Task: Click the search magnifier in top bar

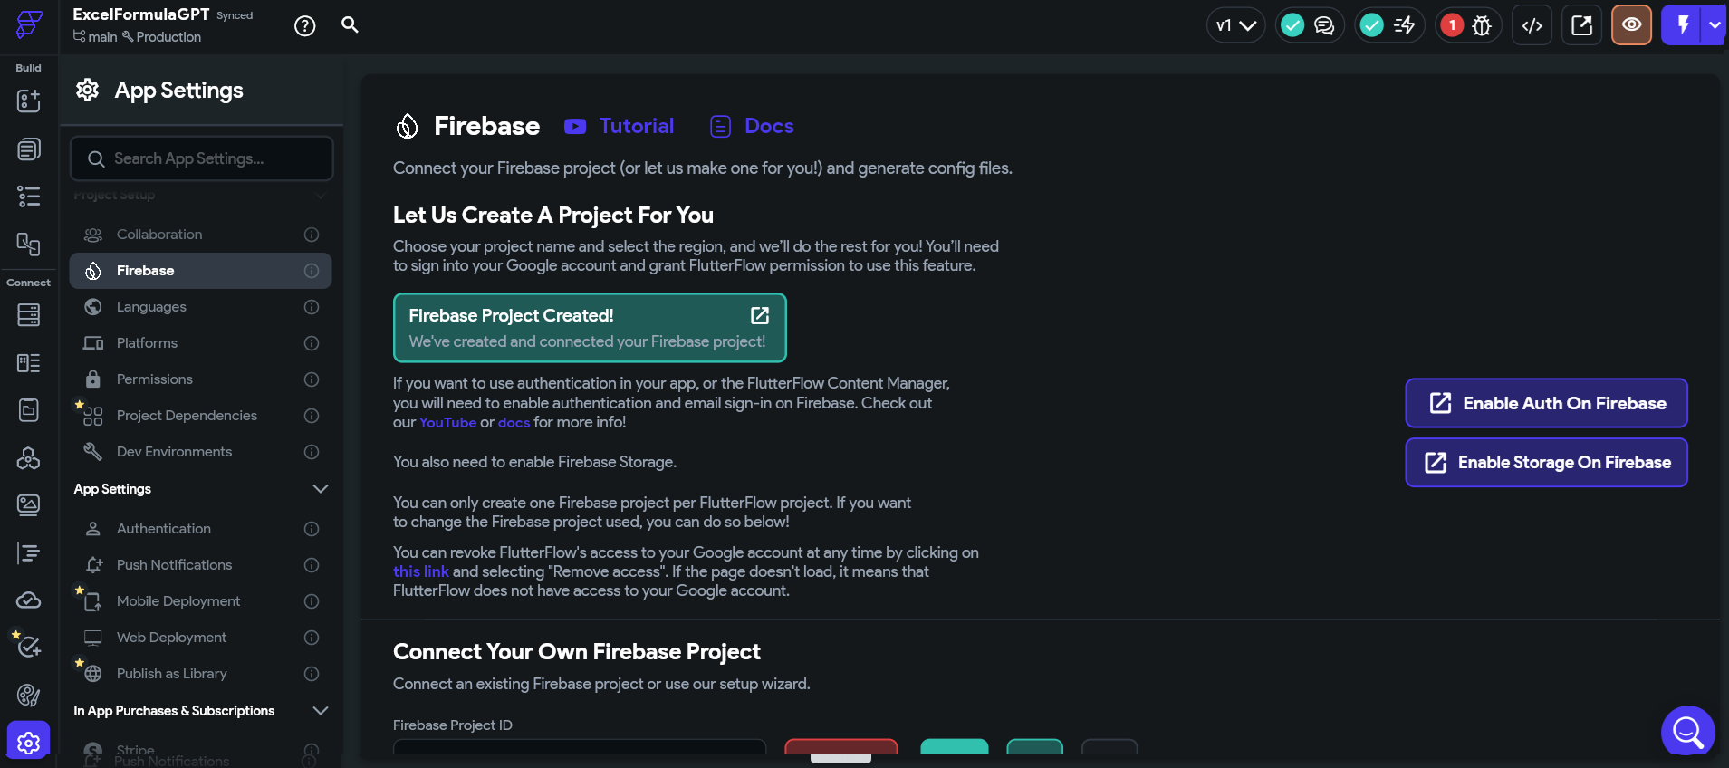Action: (350, 24)
